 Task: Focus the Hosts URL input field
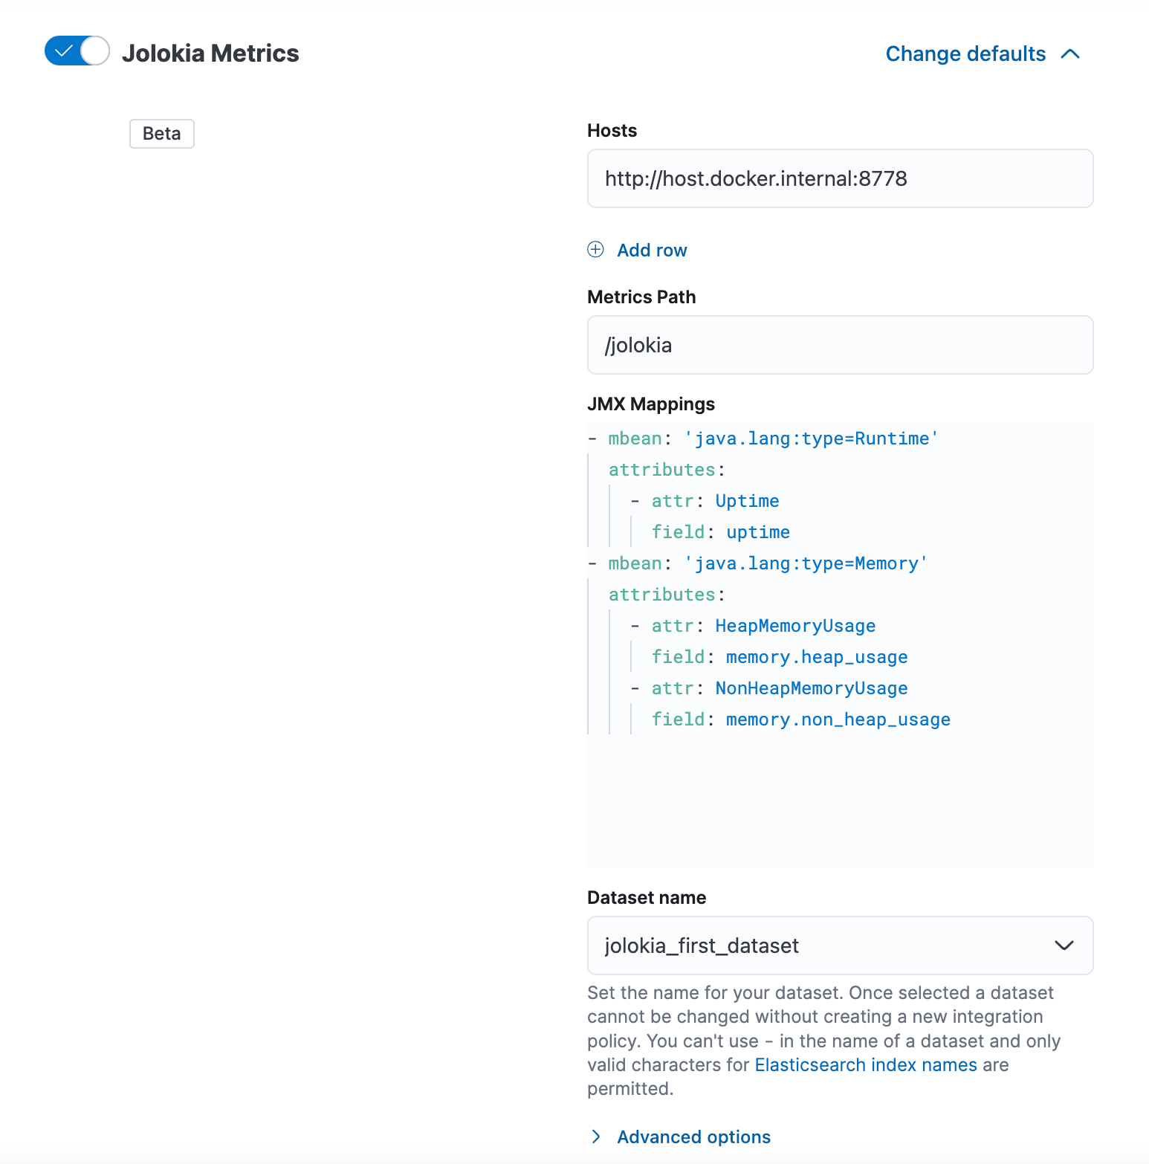(x=840, y=179)
